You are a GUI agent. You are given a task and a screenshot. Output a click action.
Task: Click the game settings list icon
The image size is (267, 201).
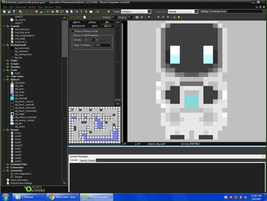click(97, 11)
